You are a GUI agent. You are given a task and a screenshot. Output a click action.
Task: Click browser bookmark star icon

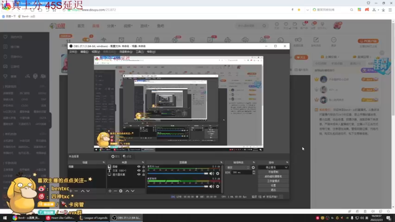[299, 10]
